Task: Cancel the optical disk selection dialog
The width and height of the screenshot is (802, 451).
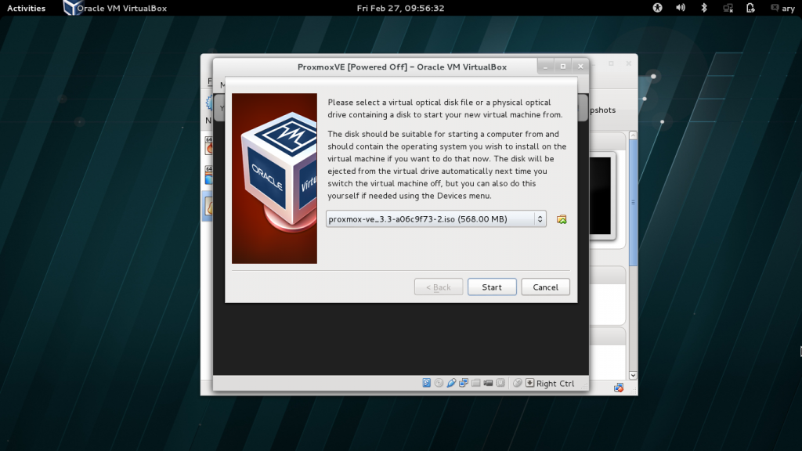Action: click(x=545, y=287)
